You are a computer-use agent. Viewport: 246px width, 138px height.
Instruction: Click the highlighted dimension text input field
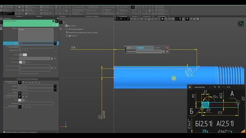pos(36,43)
